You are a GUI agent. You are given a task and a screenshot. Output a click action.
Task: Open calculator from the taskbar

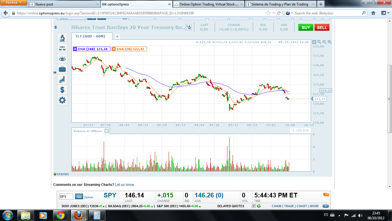click(97, 215)
